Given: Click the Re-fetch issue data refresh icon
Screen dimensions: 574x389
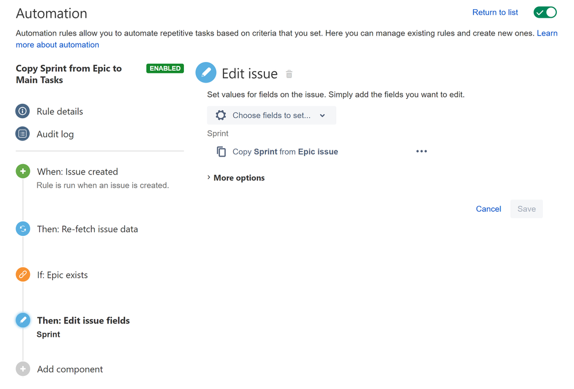Looking at the screenshot, I should click(x=23, y=229).
